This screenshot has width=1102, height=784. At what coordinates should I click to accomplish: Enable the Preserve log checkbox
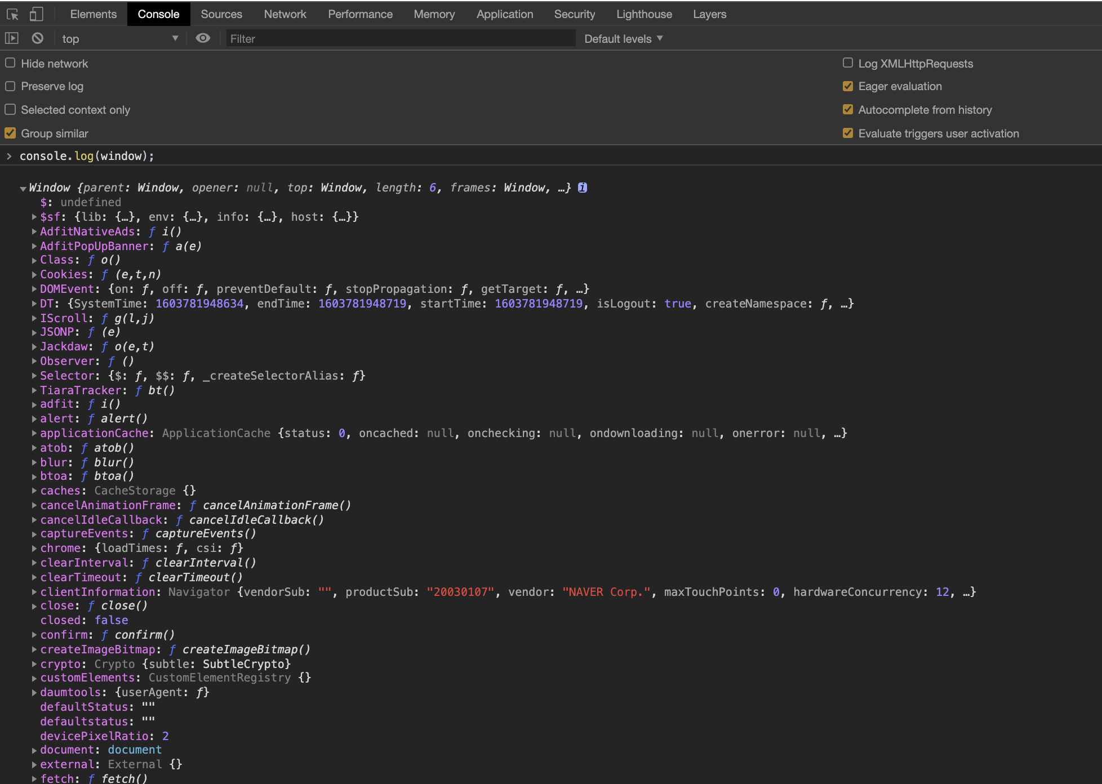[10, 86]
